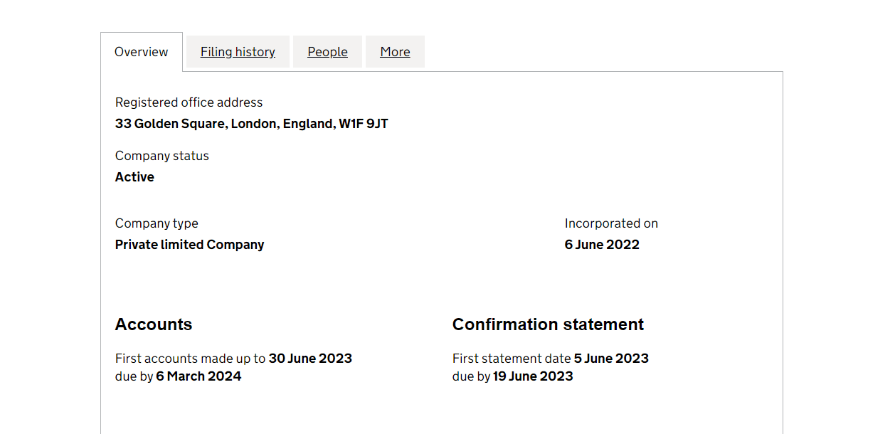Click the Private limited Company text

click(189, 245)
